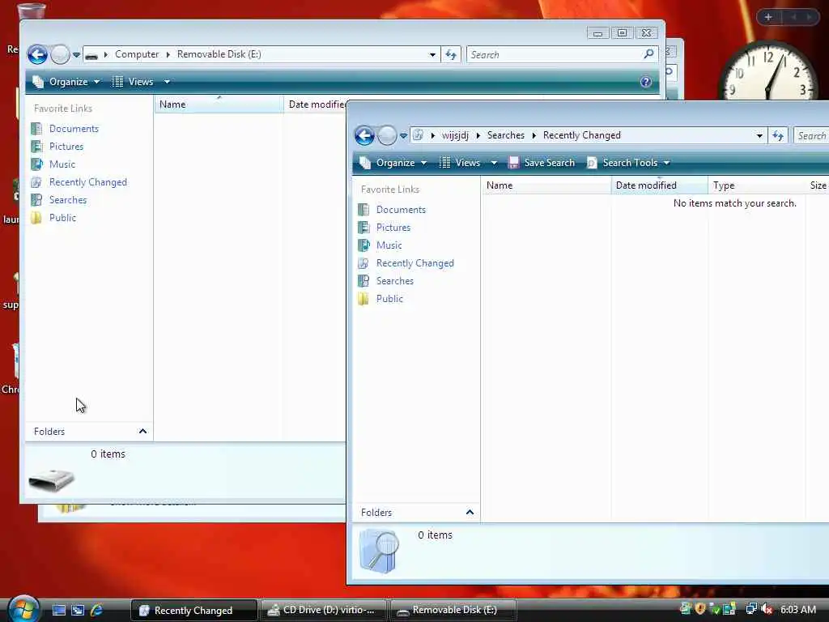
Task: Open recent pages arrow in Recently Changed window
Action: pyautogui.click(x=403, y=136)
